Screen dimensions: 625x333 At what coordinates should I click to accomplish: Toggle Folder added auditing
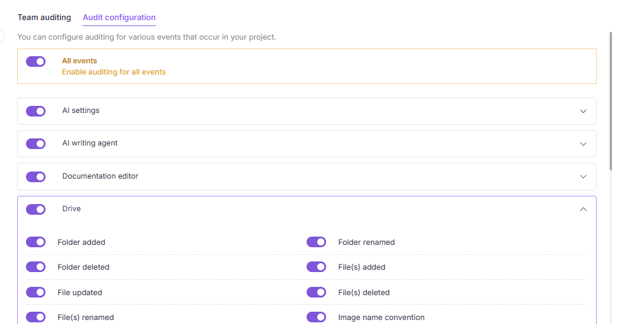[36, 242]
